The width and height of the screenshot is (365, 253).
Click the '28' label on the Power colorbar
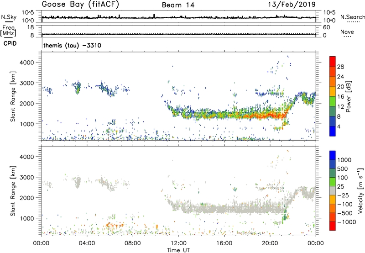[340, 67]
